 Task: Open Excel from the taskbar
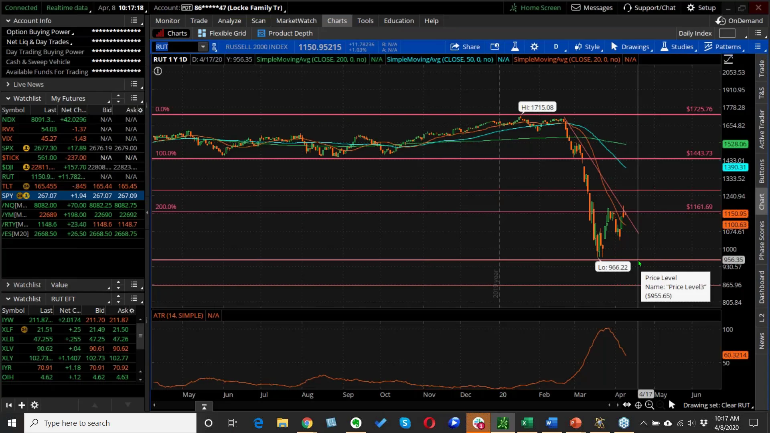coord(527,423)
